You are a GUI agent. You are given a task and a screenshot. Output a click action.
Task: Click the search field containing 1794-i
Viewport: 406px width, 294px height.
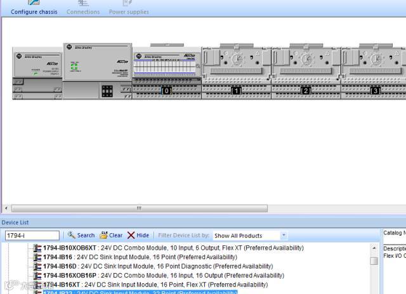[x=32, y=236]
